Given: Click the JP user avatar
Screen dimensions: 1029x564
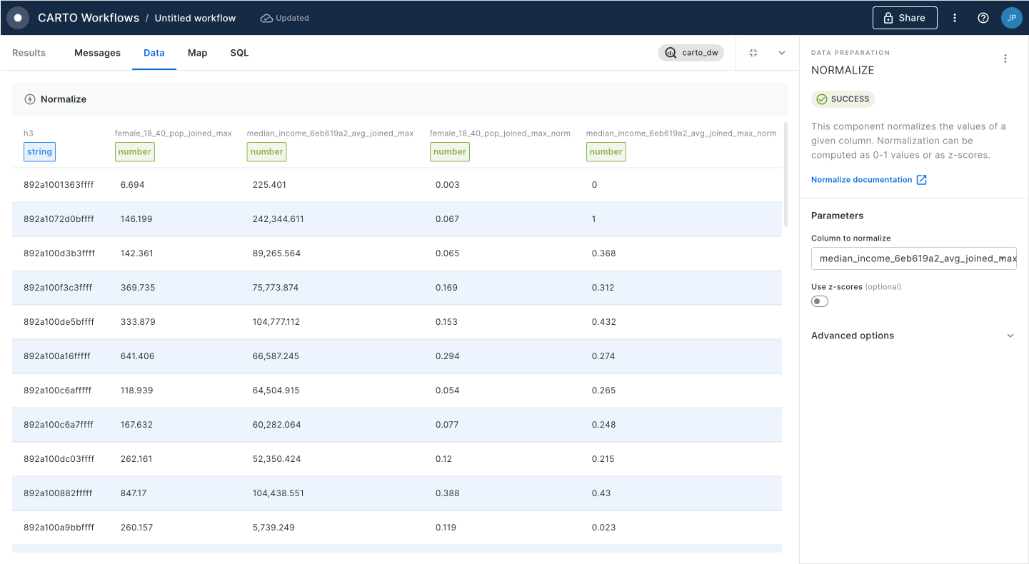Looking at the screenshot, I should (1011, 18).
